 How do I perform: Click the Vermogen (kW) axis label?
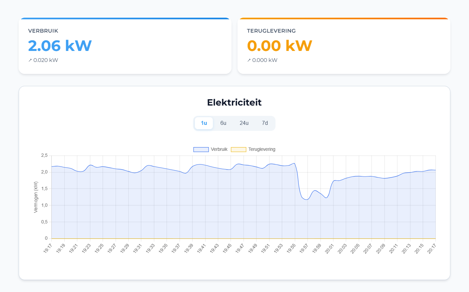pyautogui.click(x=37, y=196)
